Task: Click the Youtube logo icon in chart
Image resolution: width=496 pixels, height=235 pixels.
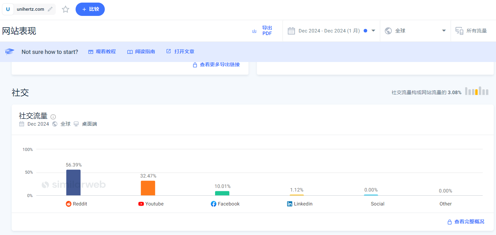Action: (141, 204)
